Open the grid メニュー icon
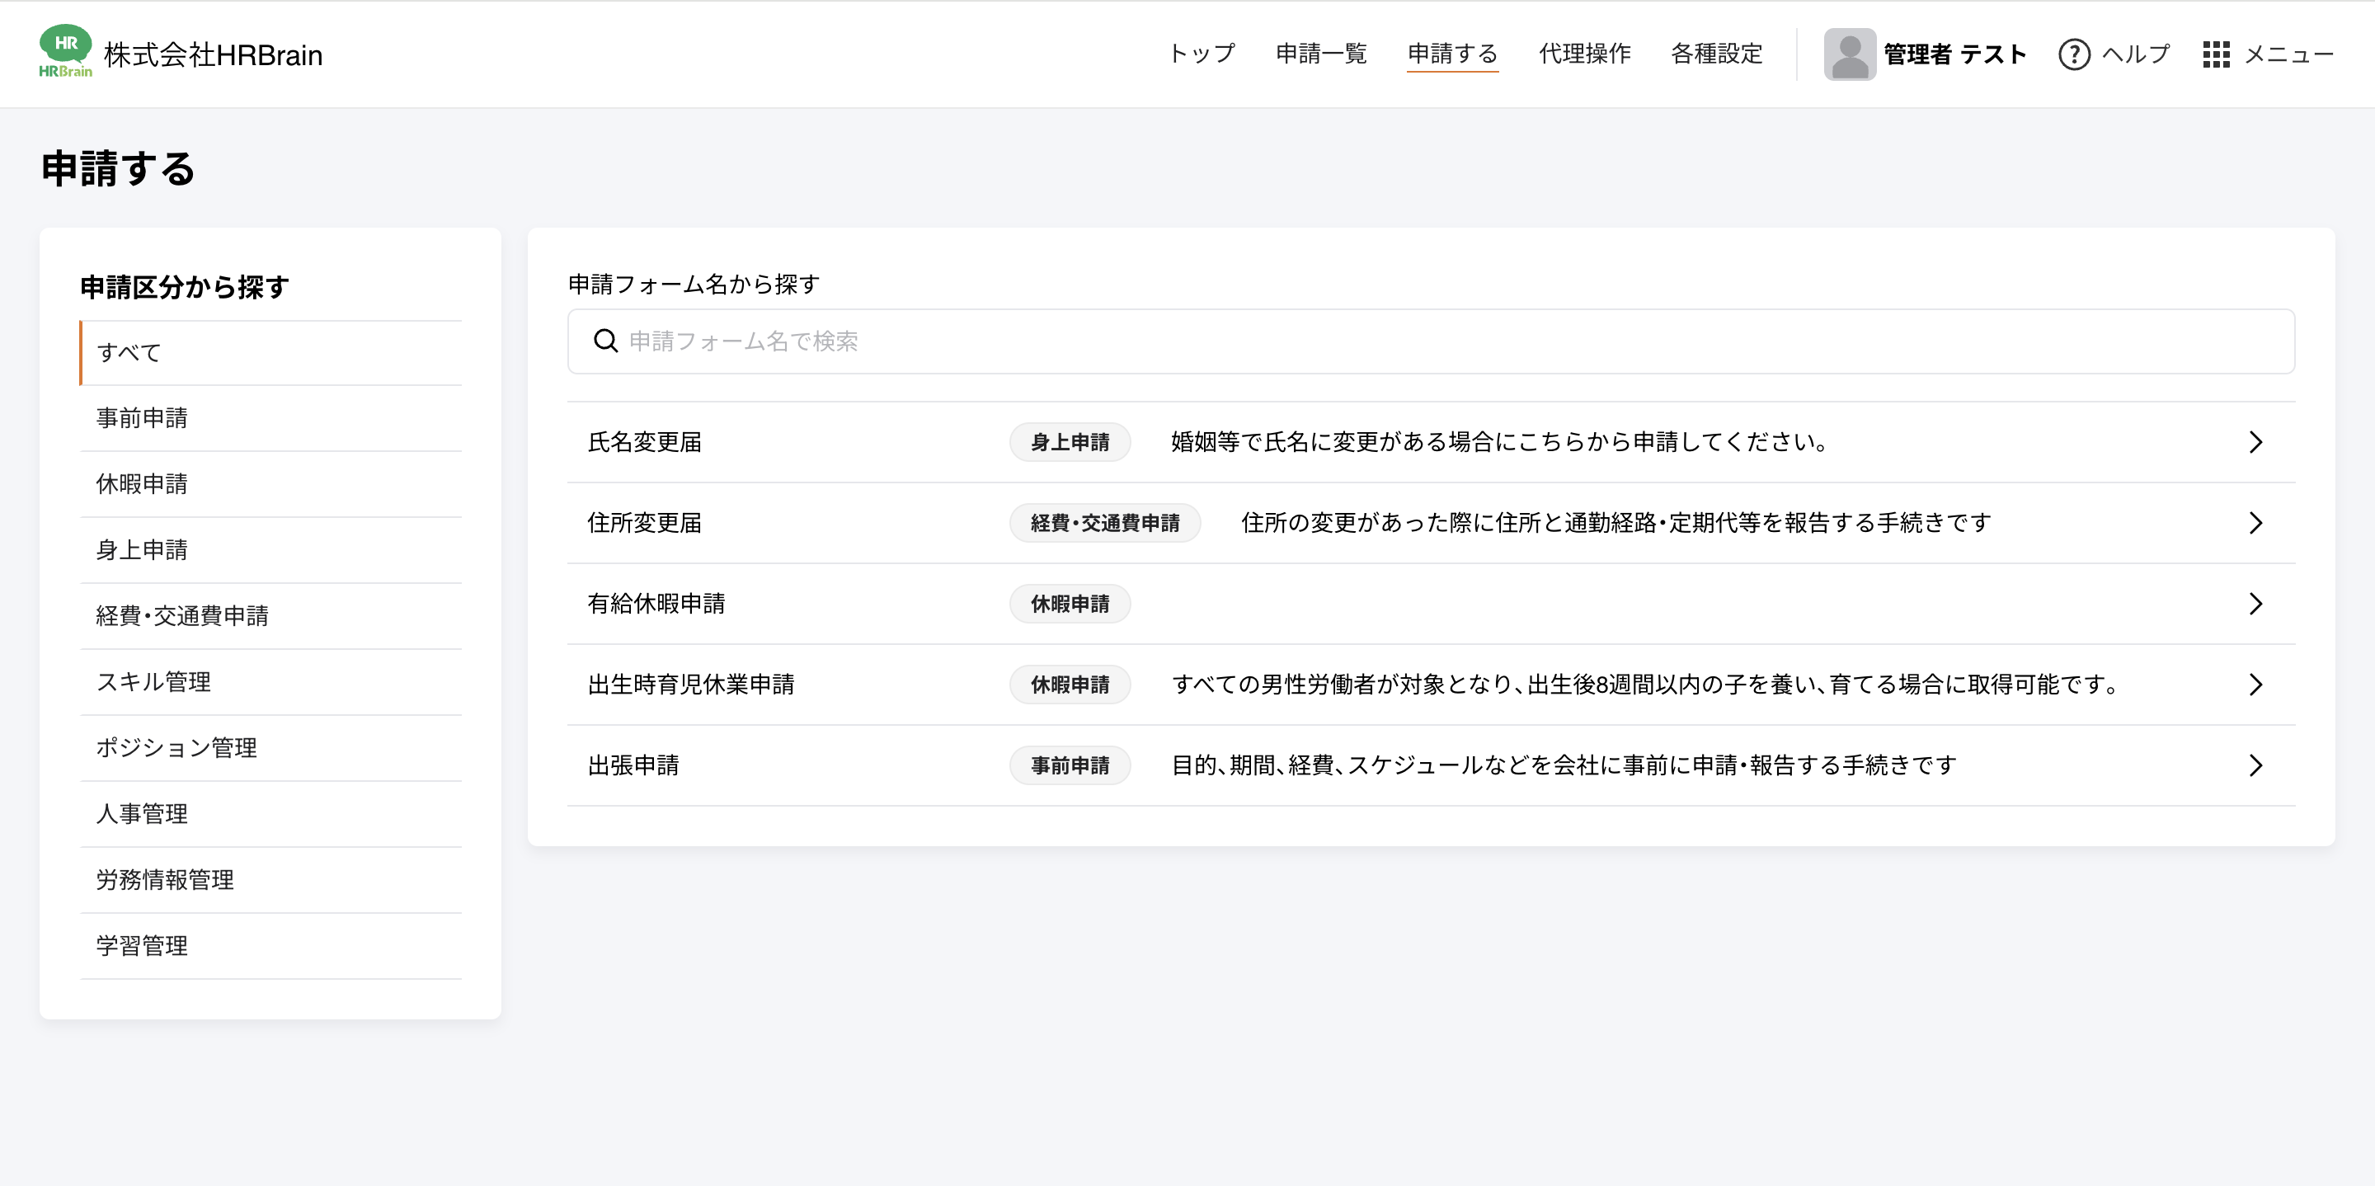Viewport: 2375px width, 1186px height. 2216,54
